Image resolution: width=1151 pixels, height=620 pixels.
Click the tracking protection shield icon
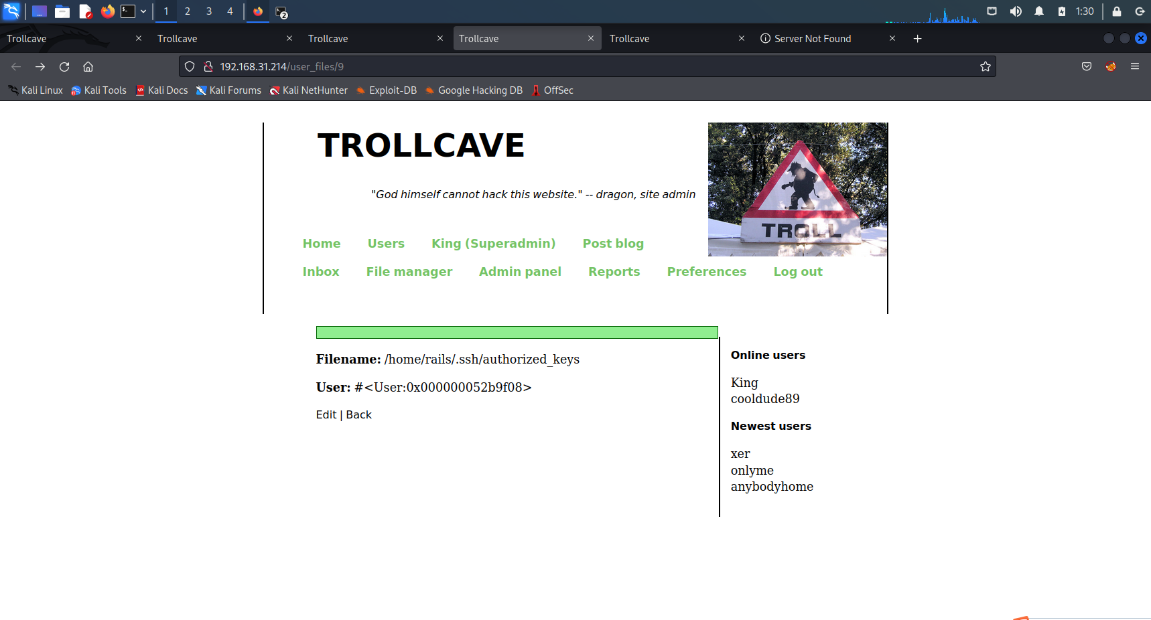[x=190, y=66]
